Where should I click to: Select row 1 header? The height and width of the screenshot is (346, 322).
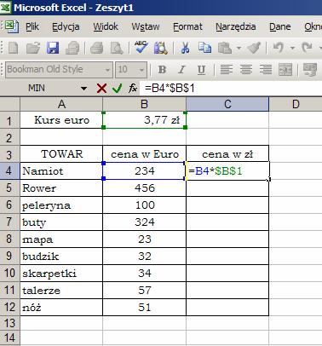pyautogui.click(x=9, y=120)
